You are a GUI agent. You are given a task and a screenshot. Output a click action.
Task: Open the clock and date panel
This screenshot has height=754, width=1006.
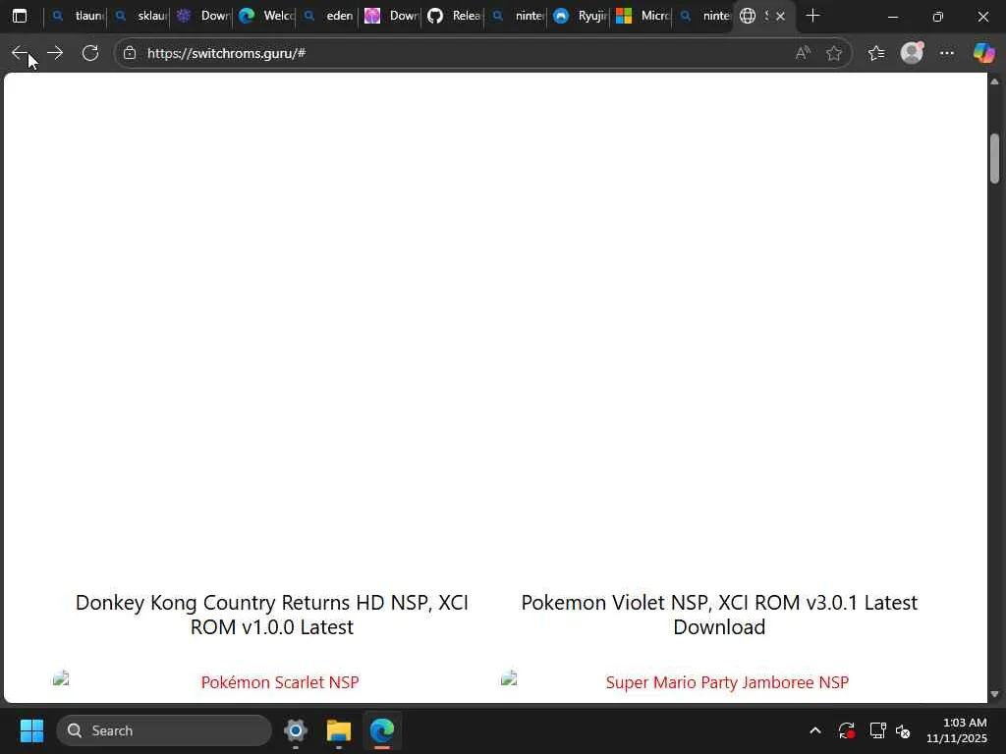[957, 730]
